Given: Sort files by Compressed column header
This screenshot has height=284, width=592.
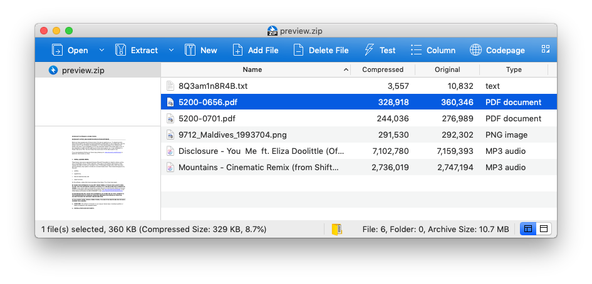Looking at the screenshot, I should (383, 70).
